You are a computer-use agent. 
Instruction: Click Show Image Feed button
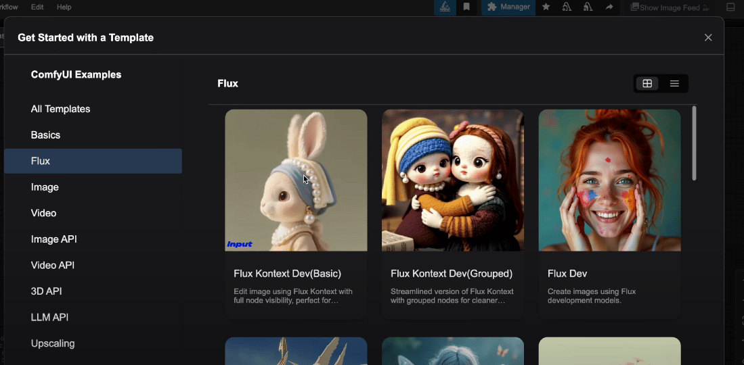[x=670, y=7]
